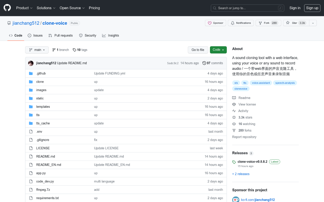Click the Go to file button
Viewport: 324px width, 202px height.
(x=198, y=50)
